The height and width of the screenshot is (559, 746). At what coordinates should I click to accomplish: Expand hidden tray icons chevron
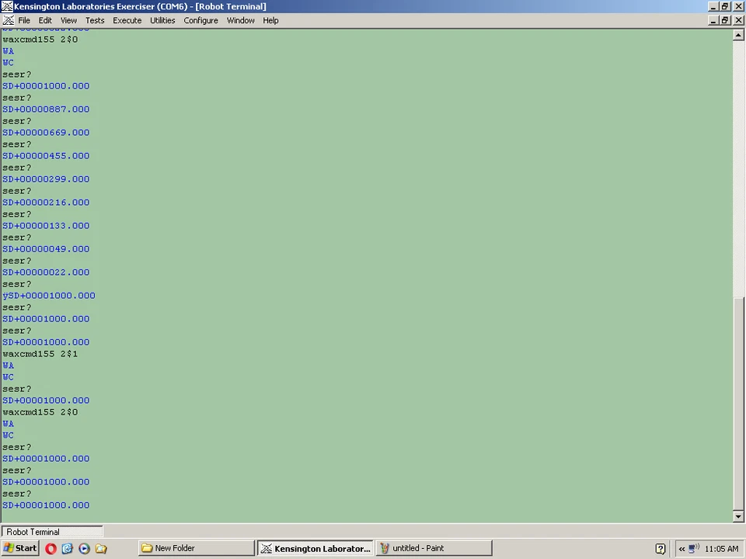pos(682,549)
